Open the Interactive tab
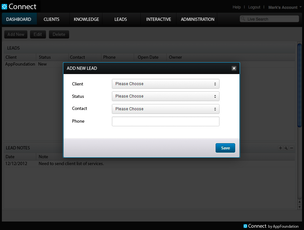Image resolution: width=304 pixels, height=230 pixels. 159,19
